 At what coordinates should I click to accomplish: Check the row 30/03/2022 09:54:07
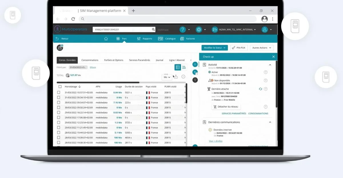59,103
